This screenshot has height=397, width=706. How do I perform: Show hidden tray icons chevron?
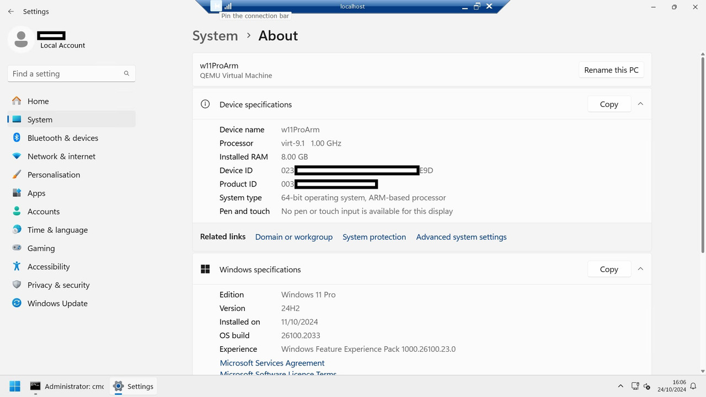pyautogui.click(x=621, y=386)
